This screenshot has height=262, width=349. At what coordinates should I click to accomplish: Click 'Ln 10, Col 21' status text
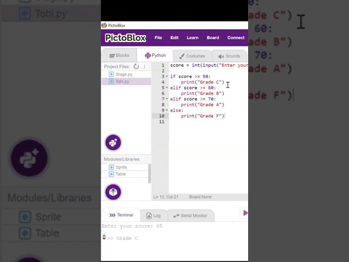coord(166,196)
